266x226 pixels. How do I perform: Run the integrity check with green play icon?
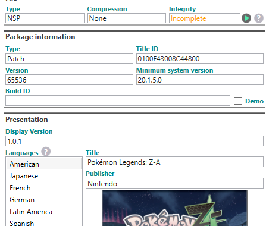(246, 18)
